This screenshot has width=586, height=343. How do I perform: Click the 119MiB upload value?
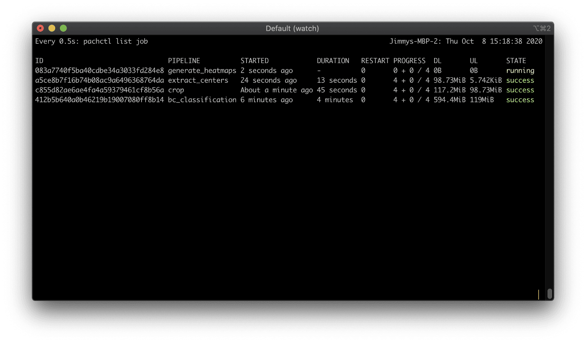(x=482, y=100)
